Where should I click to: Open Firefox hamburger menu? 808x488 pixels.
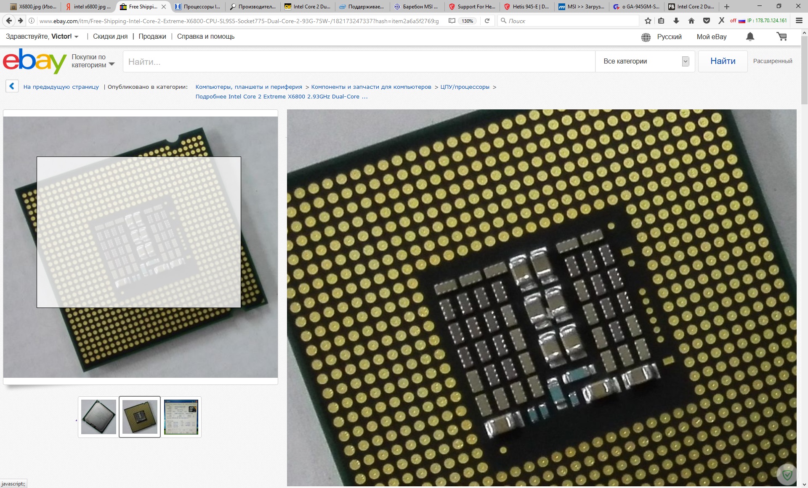799,21
